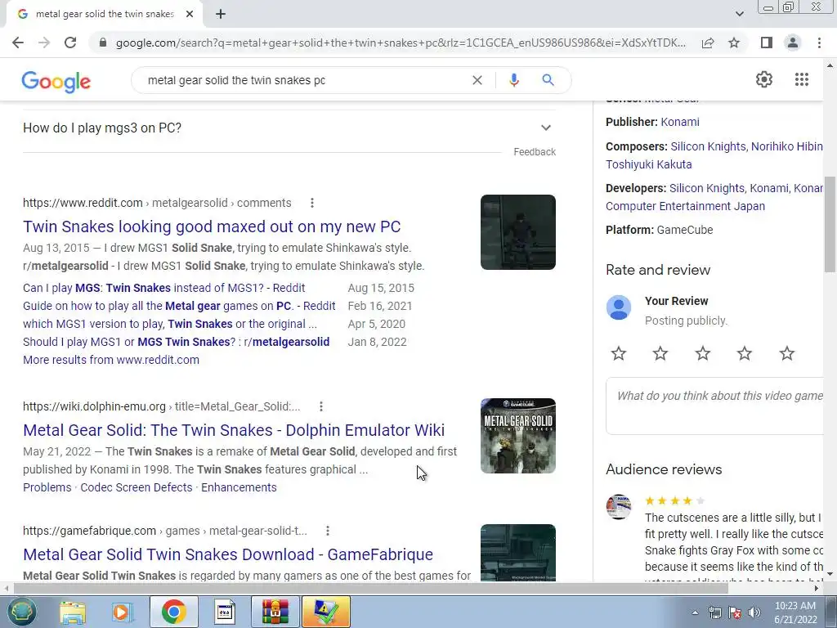Open the Windows Start menu
The width and height of the screenshot is (837, 628).
tap(21, 612)
